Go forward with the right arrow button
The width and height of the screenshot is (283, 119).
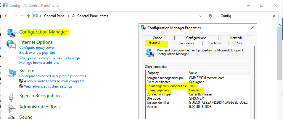pyautogui.click(x=15, y=16)
